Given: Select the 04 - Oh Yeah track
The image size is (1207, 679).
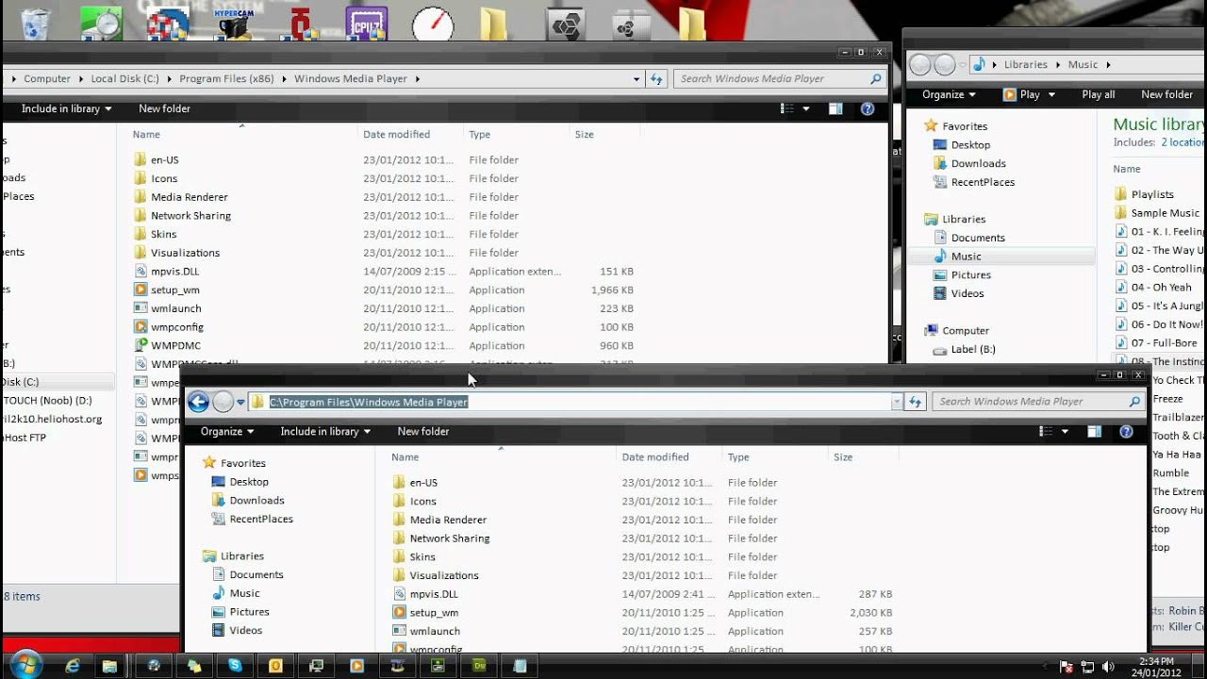Looking at the screenshot, I should pyautogui.click(x=1161, y=288).
